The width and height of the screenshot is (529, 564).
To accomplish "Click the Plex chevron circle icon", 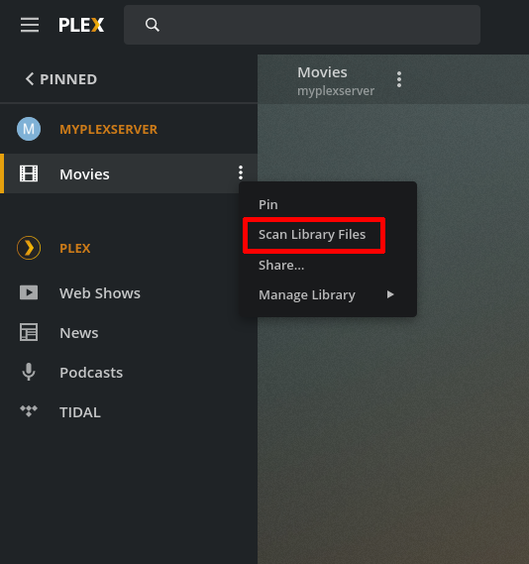I will click(x=29, y=248).
